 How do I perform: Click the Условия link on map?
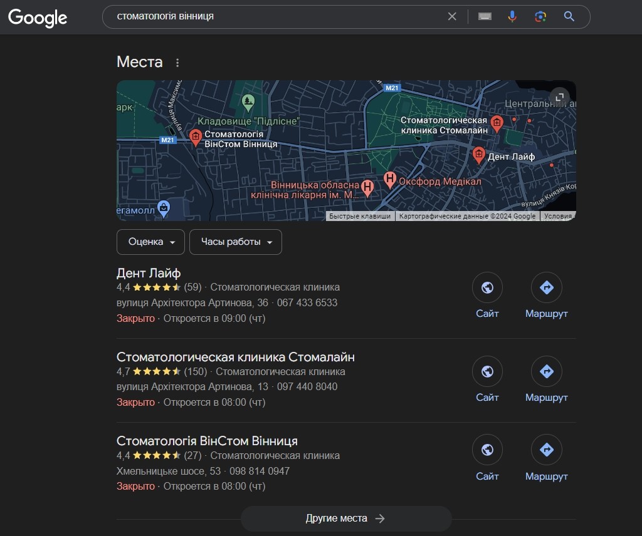558,216
